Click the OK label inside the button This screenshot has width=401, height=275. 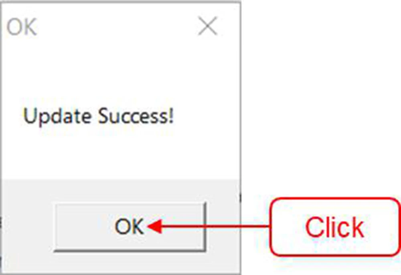[x=129, y=227]
